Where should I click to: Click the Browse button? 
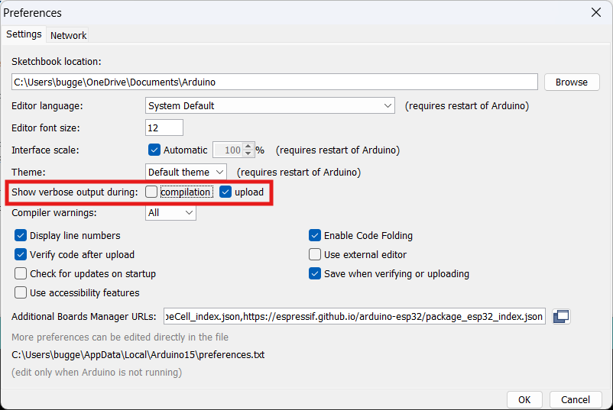pyautogui.click(x=572, y=82)
